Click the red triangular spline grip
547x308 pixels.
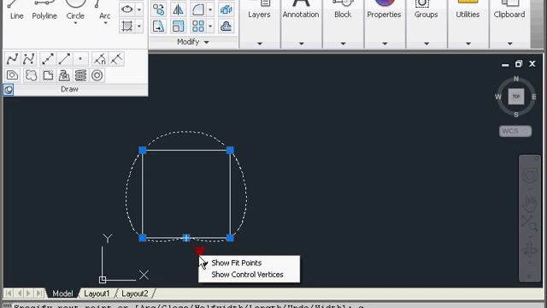[199, 251]
